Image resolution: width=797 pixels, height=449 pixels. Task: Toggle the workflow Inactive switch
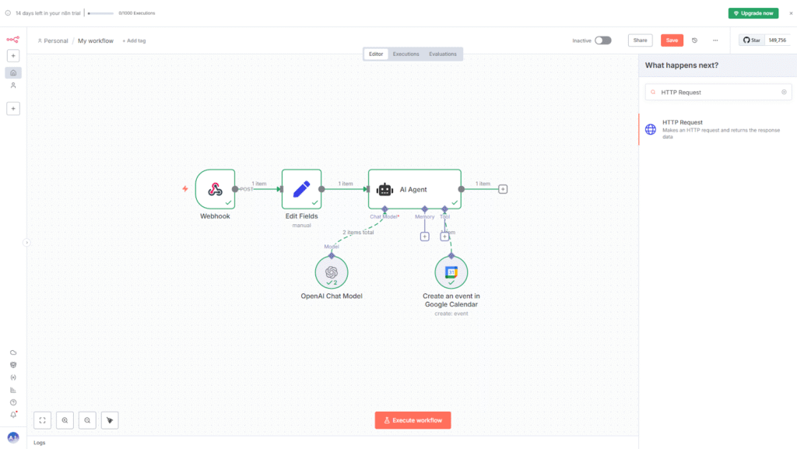(602, 40)
